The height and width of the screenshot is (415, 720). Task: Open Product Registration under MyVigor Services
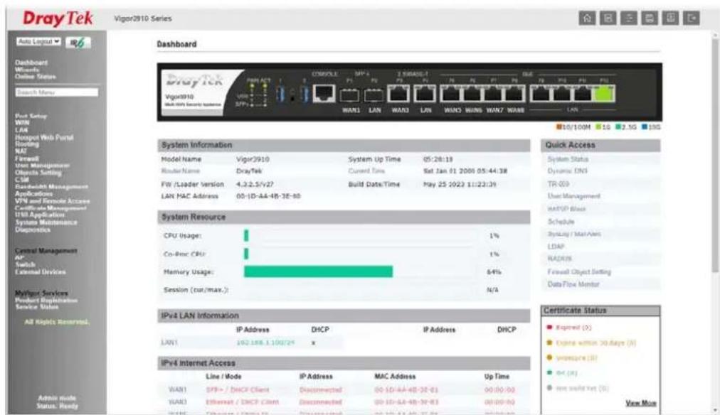[x=46, y=300]
